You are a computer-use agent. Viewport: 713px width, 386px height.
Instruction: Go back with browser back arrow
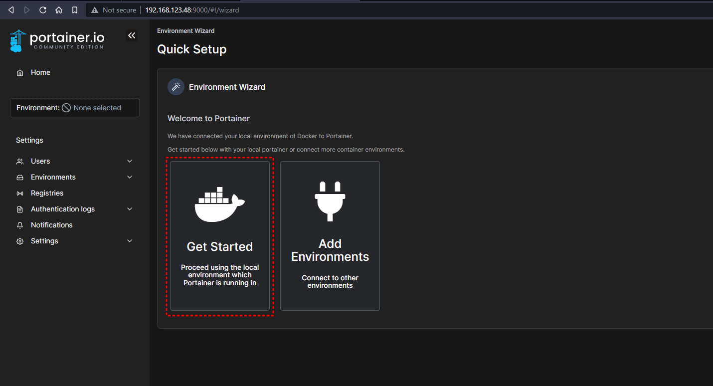(11, 10)
